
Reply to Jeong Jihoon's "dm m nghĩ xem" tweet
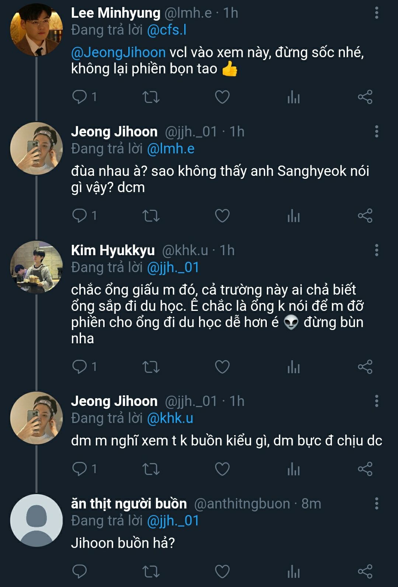79,469
